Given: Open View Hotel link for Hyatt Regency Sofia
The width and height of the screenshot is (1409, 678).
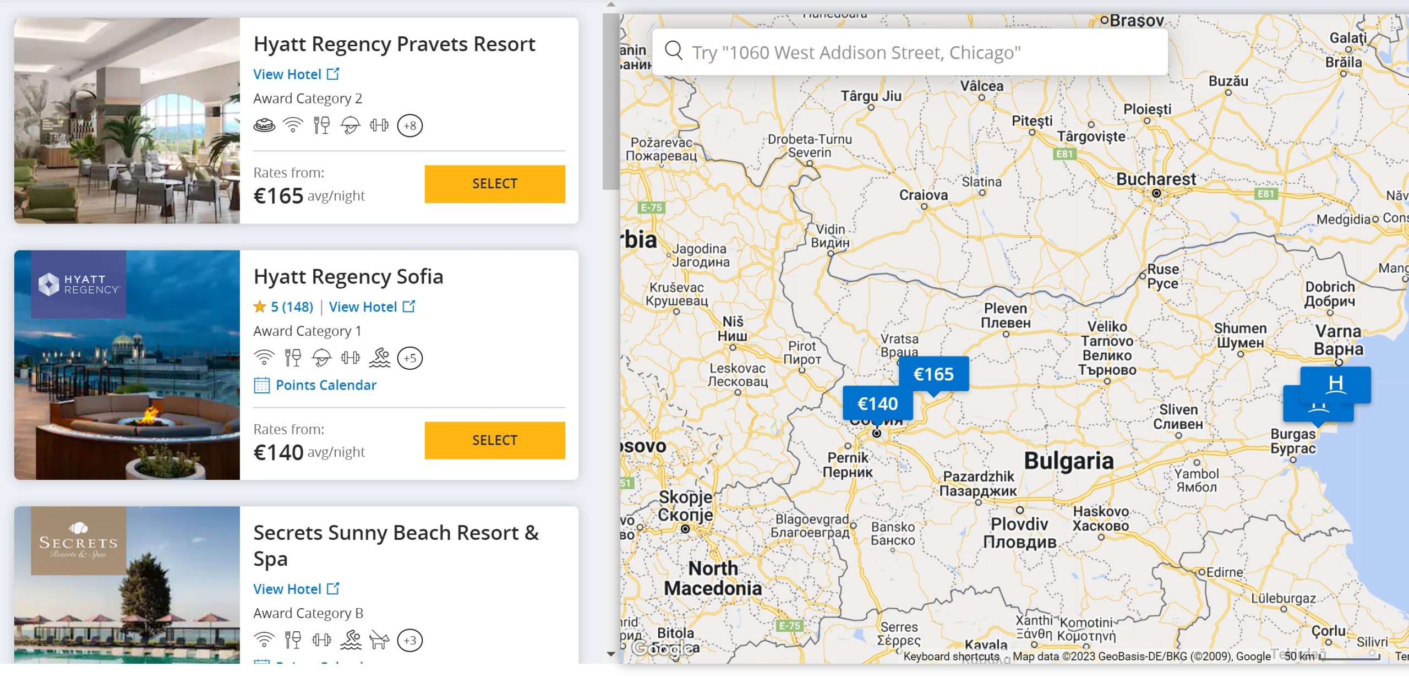Looking at the screenshot, I should pyautogui.click(x=372, y=307).
